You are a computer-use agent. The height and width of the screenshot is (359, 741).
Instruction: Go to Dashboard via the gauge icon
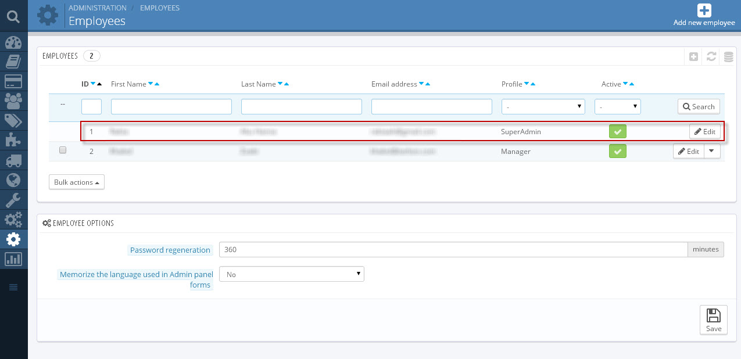tap(13, 43)
